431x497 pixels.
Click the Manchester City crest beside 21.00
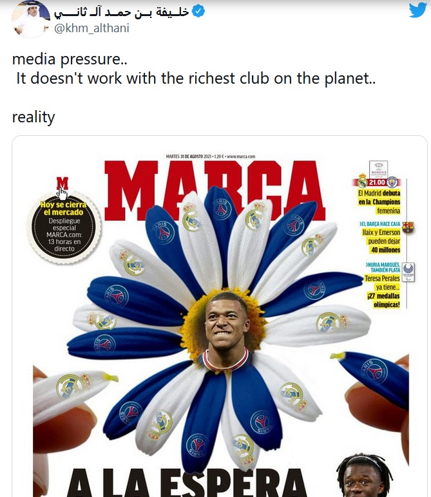pos(392,182)
